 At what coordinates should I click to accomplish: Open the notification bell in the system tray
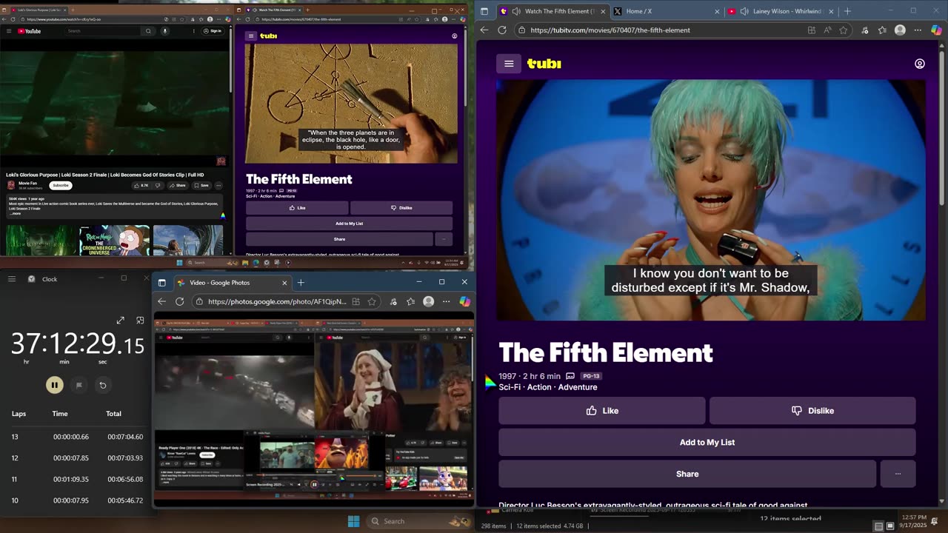935,521
